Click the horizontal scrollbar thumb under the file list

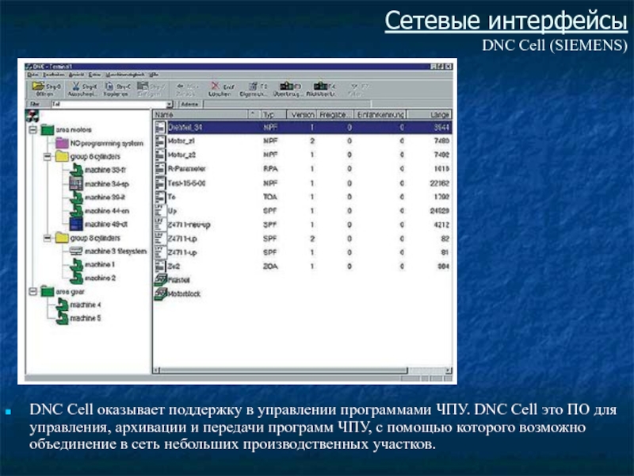(x=284, y=370)
